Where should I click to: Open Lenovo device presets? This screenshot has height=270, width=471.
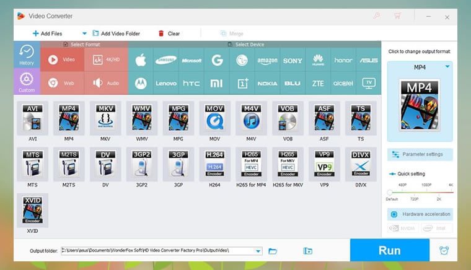[x=166, y=83]
